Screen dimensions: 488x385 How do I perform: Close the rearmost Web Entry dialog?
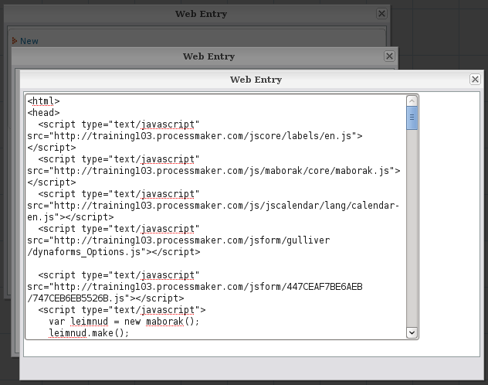[381, 14]
